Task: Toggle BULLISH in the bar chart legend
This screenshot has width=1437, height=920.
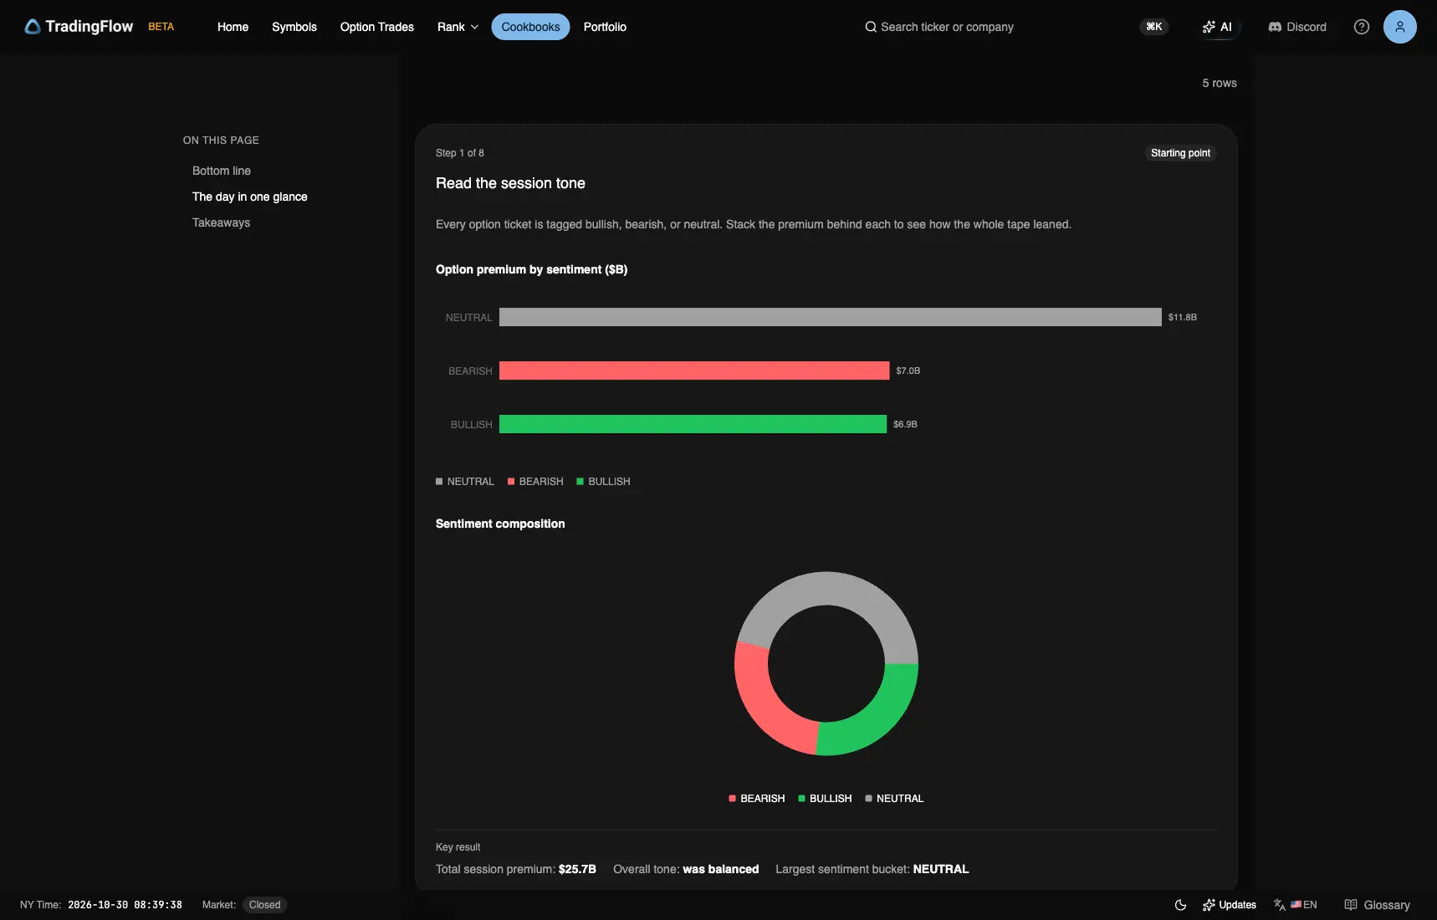Action: [604, 482]
